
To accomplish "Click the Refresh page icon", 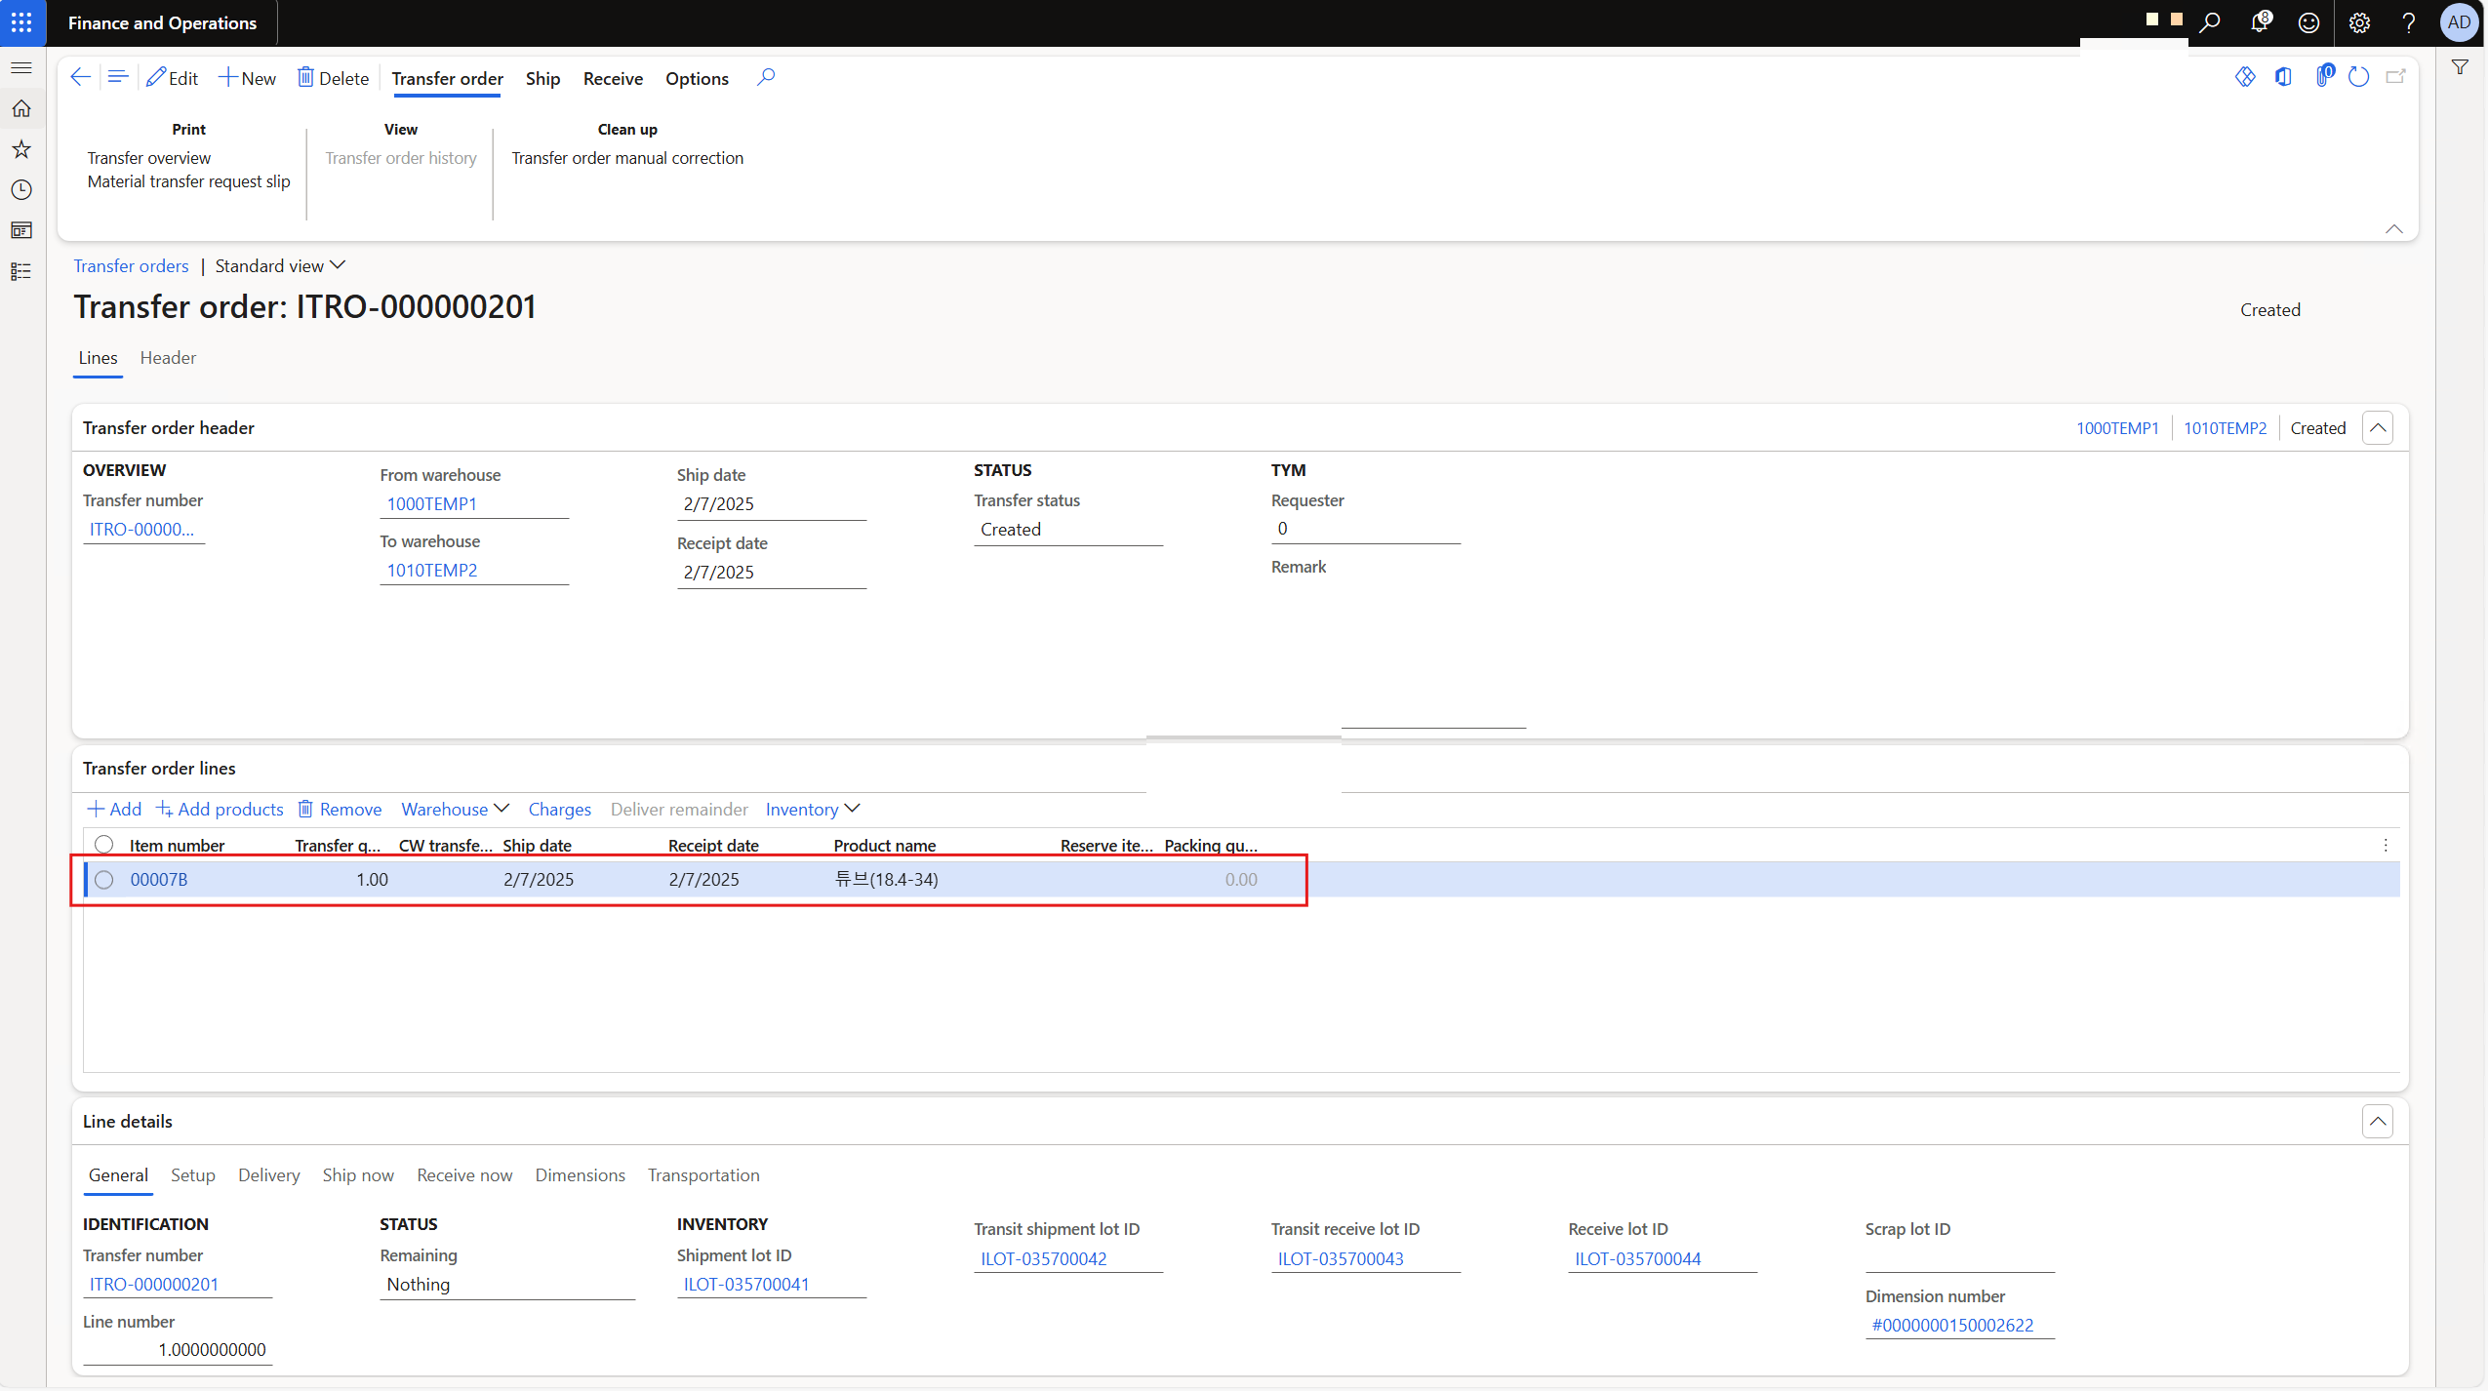I will pos(2358,77).
